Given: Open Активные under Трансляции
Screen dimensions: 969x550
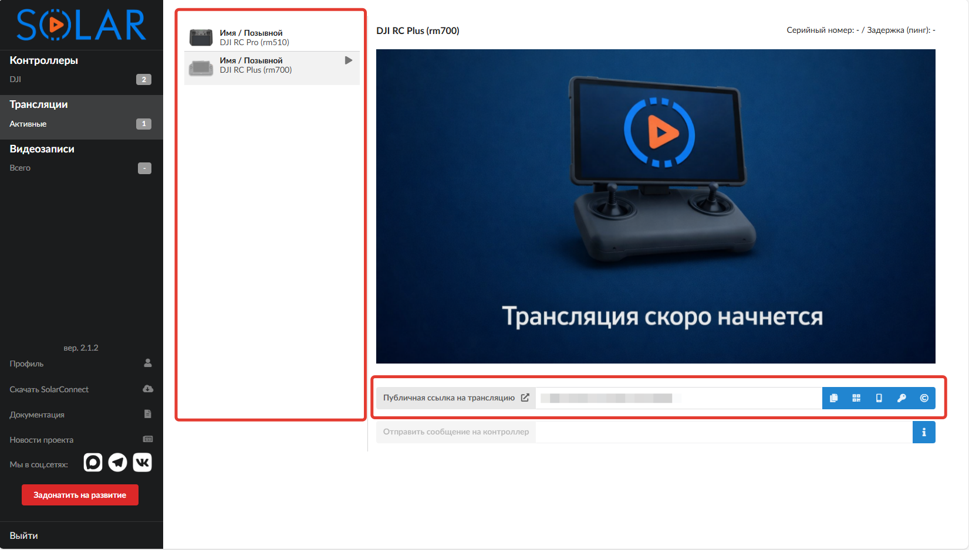Looking at the screenshot, I should click(81, 124).
